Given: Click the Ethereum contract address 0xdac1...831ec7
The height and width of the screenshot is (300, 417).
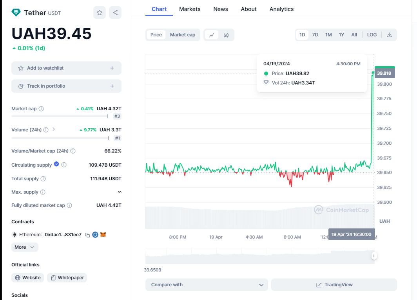Looking at the screenshot, I should pos(63,235).
